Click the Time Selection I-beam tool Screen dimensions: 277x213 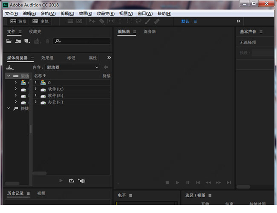coord(120,21)
